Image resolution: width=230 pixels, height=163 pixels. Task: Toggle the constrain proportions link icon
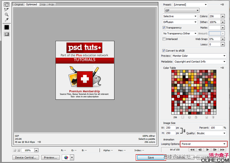[184, 130]
